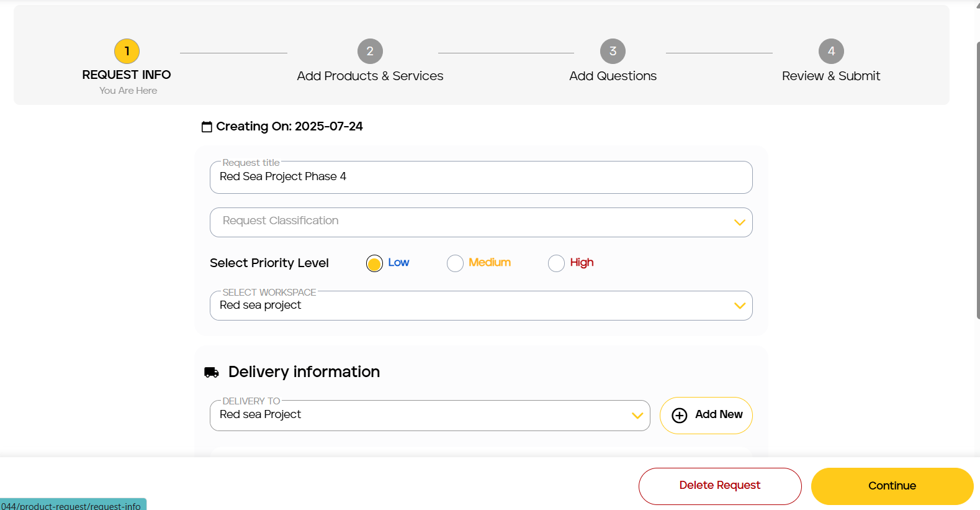
Task: Select Low priority radio button
Action: tap(374, 263)
